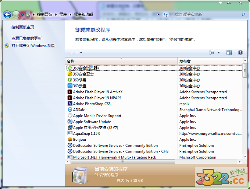The width and height of the screenshot is (250, 189).
Task: Select the 360安全浏览器7 icon
Action: [x=70, y=68]
